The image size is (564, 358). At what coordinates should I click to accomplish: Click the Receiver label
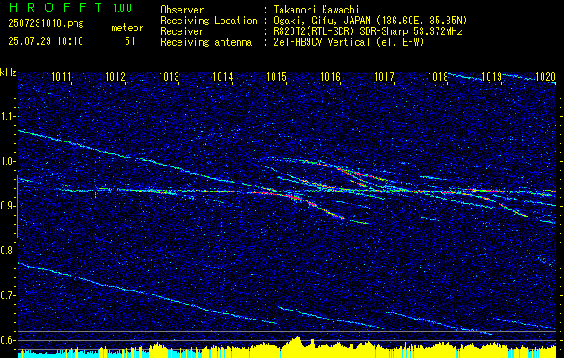(182, 31)
